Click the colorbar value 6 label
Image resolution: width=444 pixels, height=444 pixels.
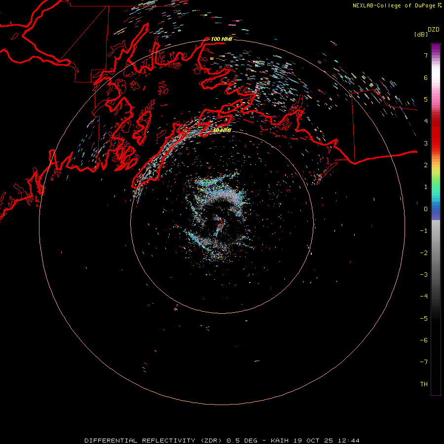(x=426, y=77)
